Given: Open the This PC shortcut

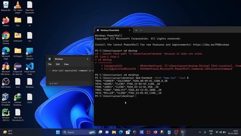Looking at the screenshot, I should pos(30,53).
